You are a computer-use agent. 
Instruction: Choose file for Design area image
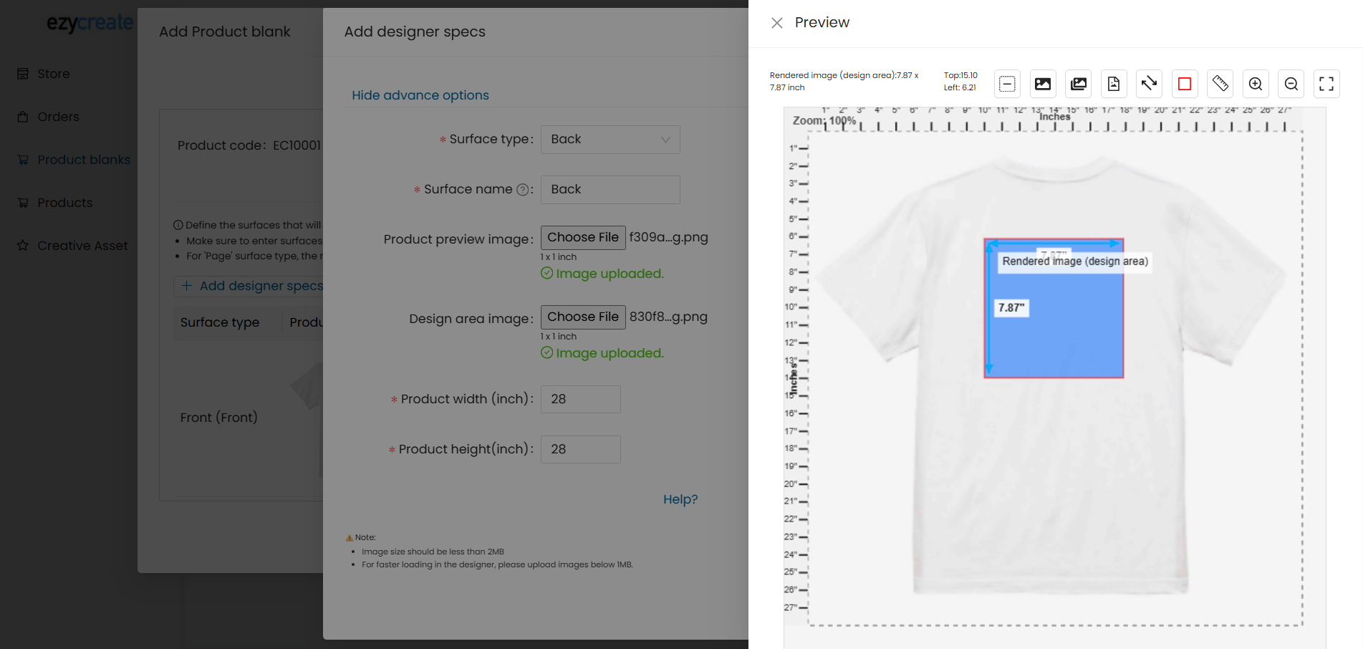[x=582, y=317]
